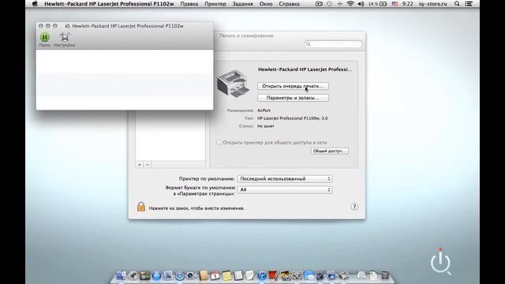Open the Задания menu
The height and width of the screenshot is (284, 505).
pos(242,4)
